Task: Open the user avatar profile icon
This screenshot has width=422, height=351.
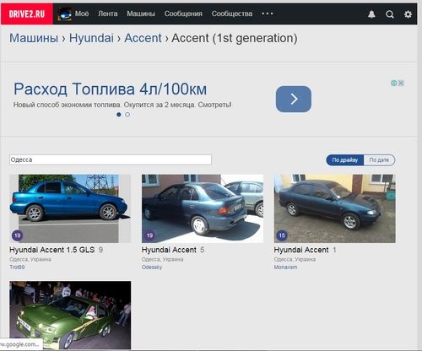Action: pyautogui.click(x=64, y=13)
